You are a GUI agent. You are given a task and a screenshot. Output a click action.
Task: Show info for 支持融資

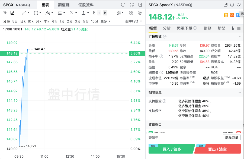pyautogui.click(x=164, y=101)
